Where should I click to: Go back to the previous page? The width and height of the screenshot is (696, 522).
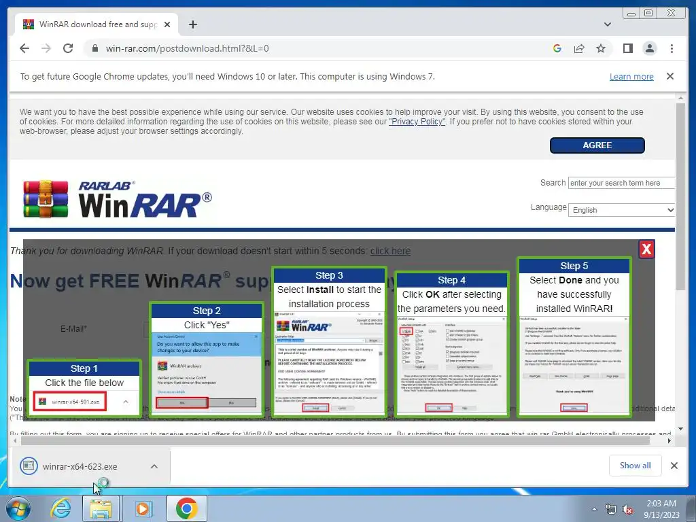[24, 48]
